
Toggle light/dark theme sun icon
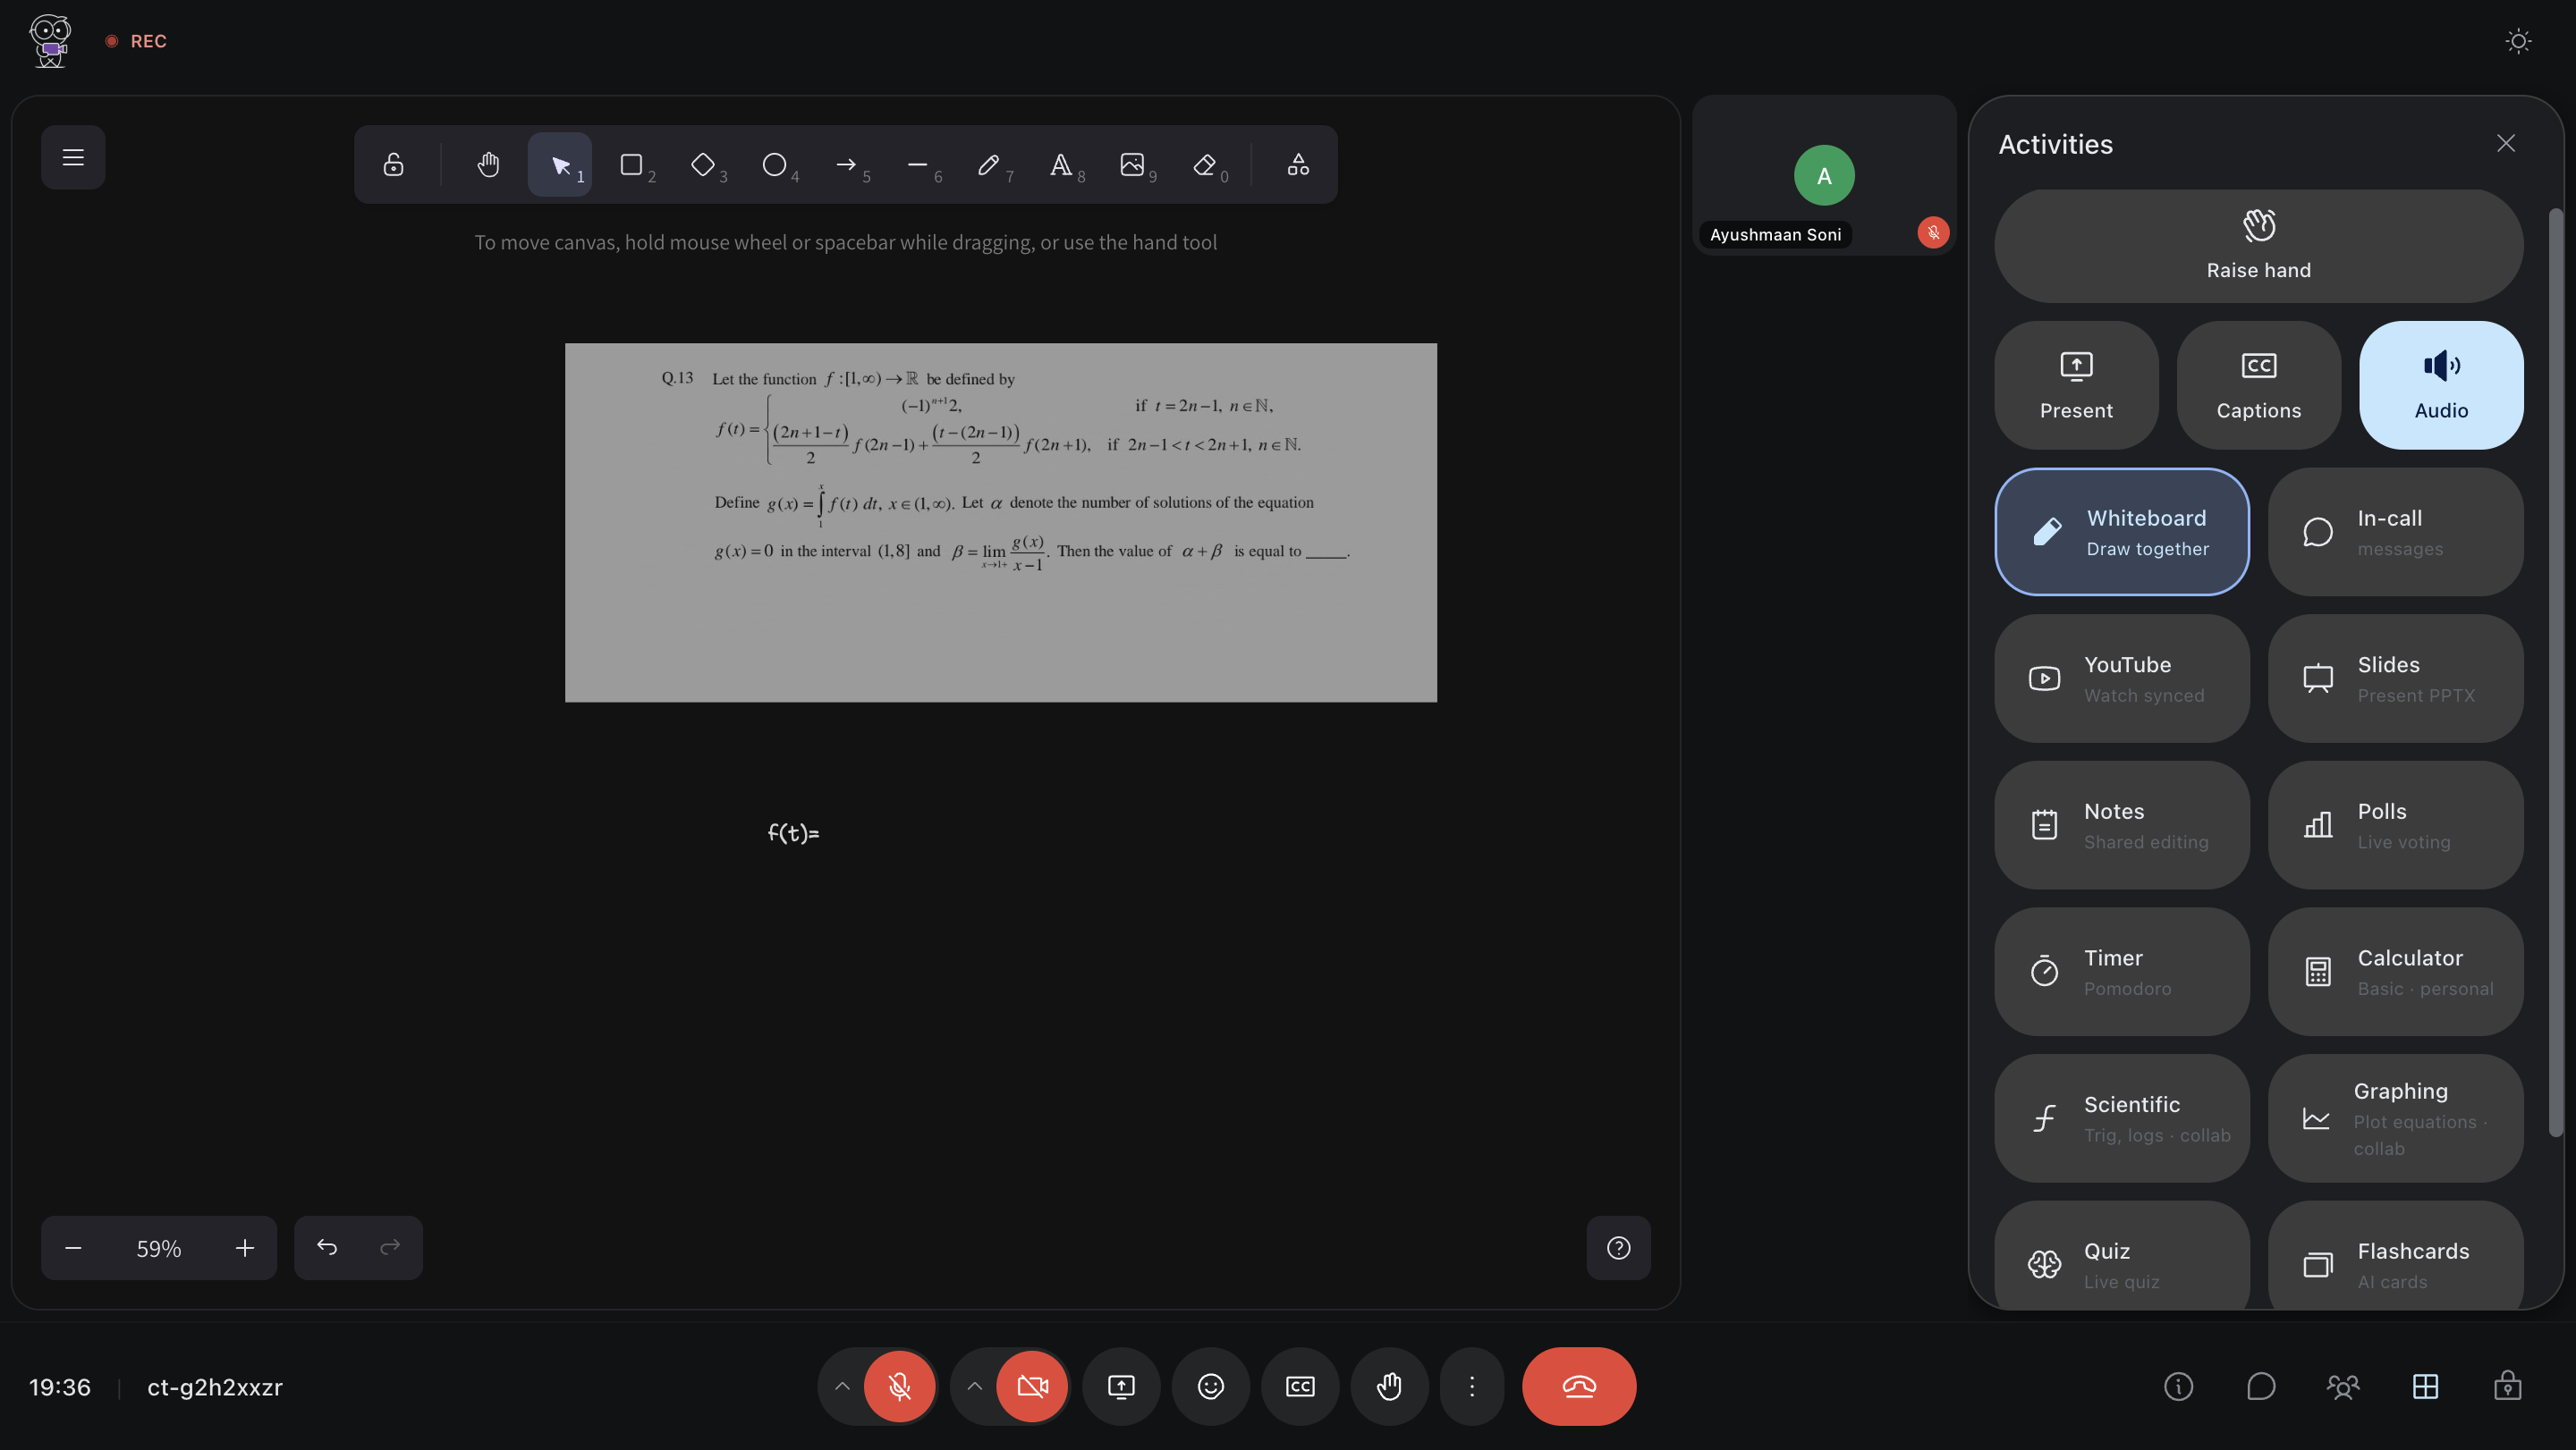coord(2518,41)
